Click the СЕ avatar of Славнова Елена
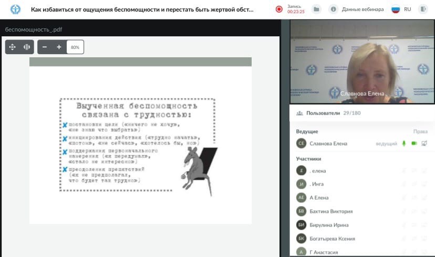This screenshot has height=257, width=435. click(x=301, y=143)
